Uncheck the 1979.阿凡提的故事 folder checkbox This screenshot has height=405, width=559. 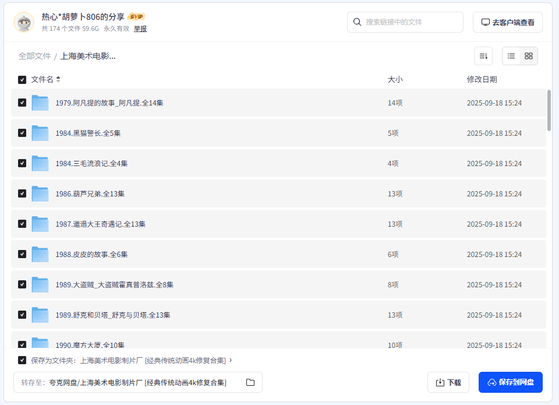click(22, 103)
